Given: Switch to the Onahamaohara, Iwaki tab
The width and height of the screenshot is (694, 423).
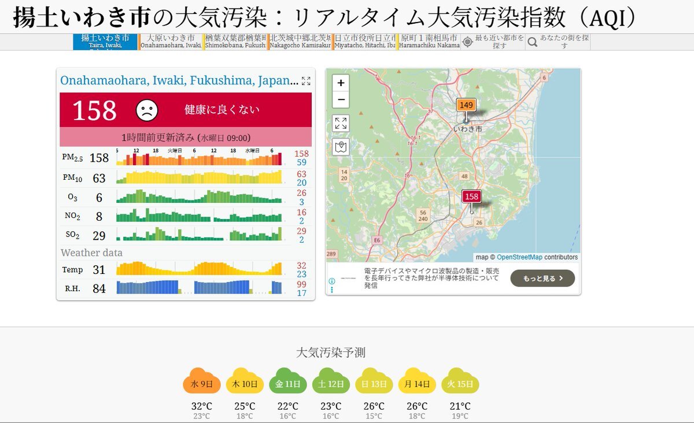Looking at the screenshot, I should (171, 42).
